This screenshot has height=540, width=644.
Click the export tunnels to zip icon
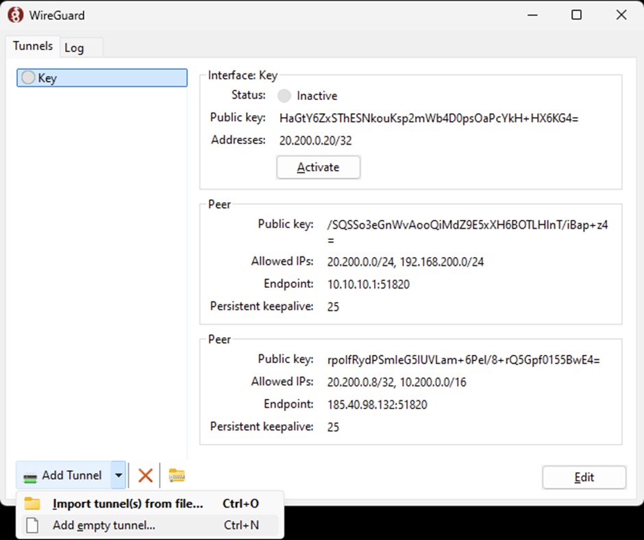tap(177, 476)
